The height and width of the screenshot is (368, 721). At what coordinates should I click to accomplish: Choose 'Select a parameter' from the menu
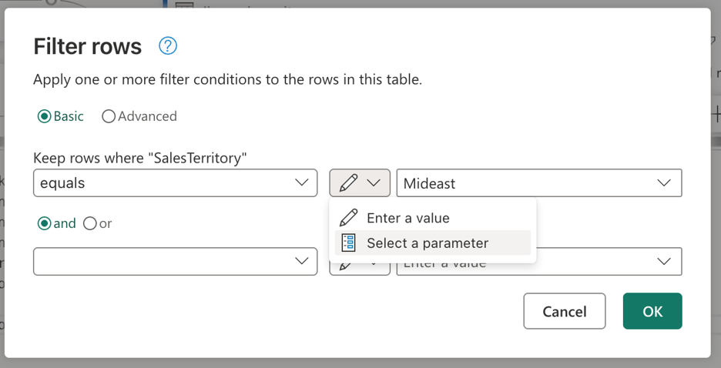(428, 243)
